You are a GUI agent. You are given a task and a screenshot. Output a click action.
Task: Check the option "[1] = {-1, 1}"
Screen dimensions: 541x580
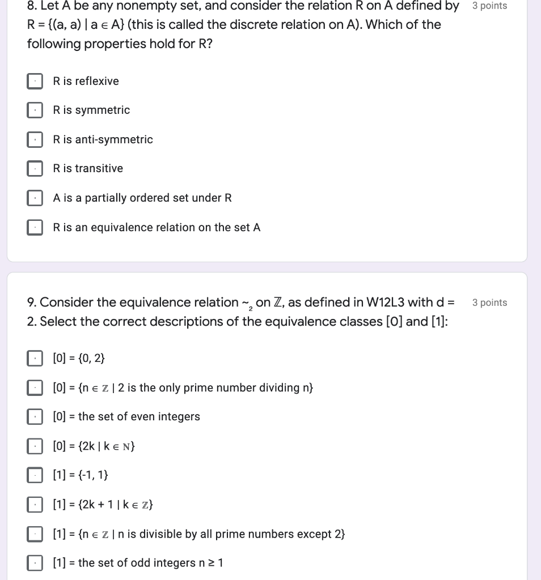[x=35, y=475]
